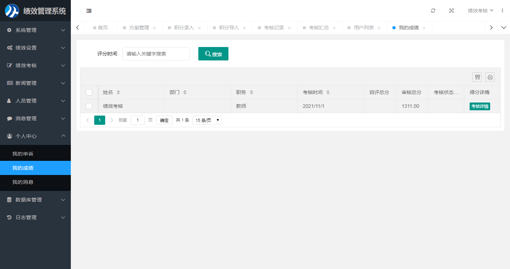Expand the 系统管理 sidebar menu
510x269 pixels.
[x=35, y=30]
